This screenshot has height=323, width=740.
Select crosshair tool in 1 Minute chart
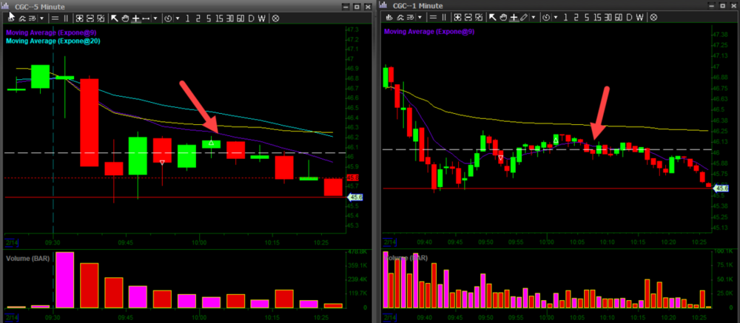pyautogui.click(x=514, y=17)
